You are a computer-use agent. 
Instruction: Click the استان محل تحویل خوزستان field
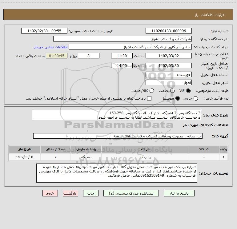pos(169,75)
